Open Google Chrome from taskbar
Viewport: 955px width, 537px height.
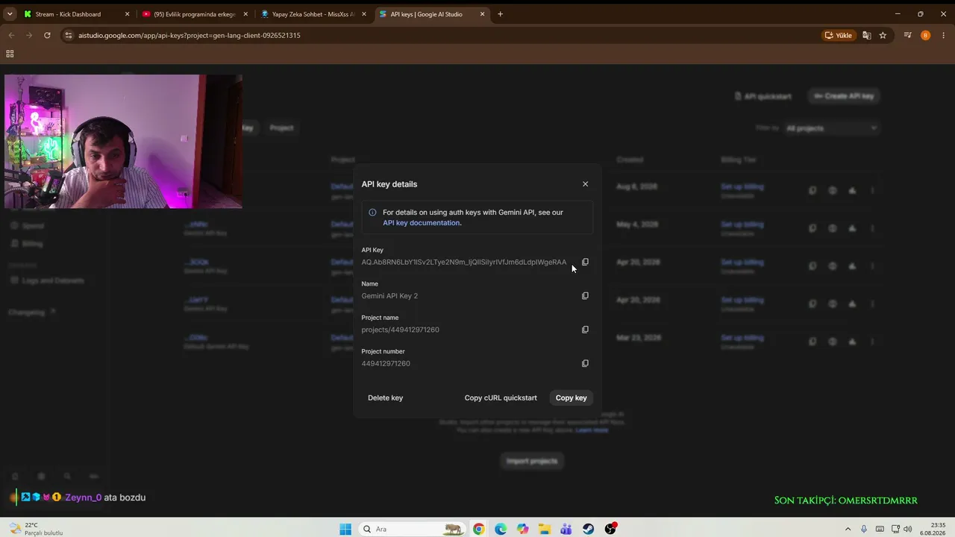tap(478, 529)
